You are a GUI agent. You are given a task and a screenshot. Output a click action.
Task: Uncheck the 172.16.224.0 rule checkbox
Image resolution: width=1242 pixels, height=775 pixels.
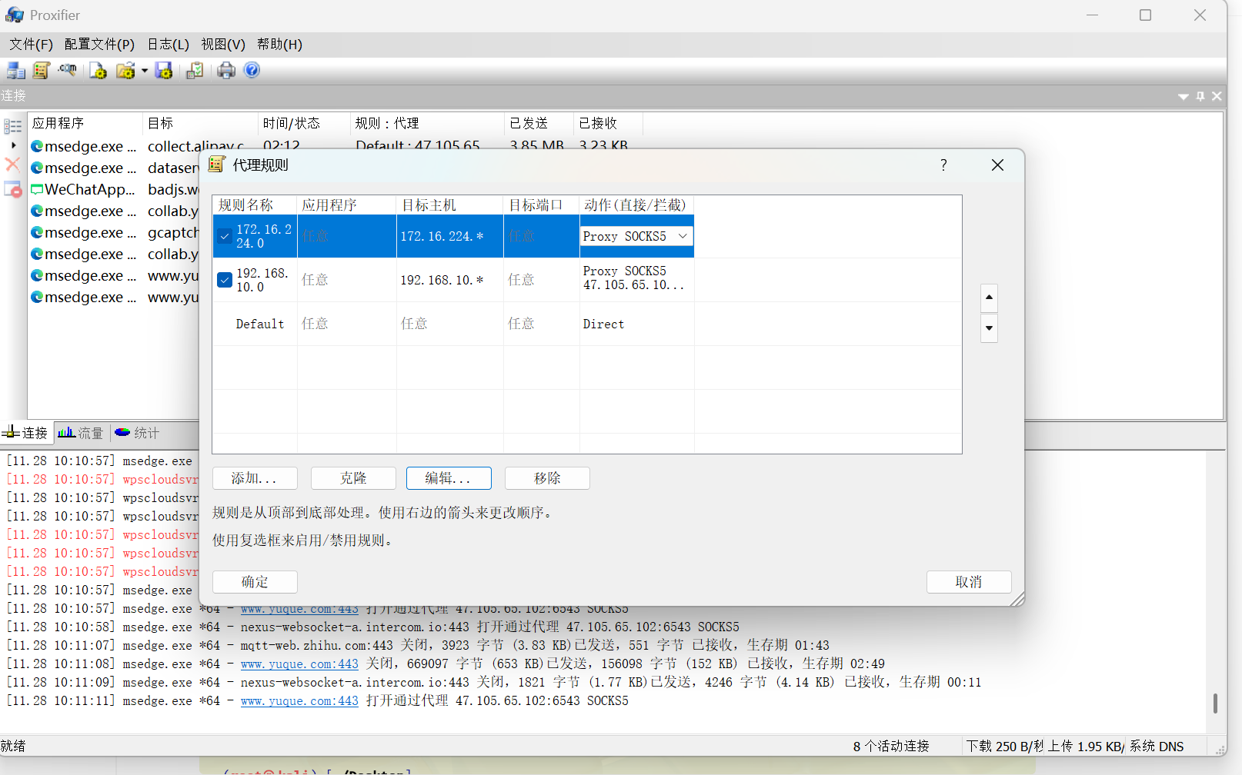click(x=225, y=236)
